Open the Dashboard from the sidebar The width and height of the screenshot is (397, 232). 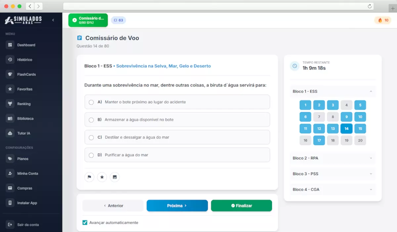[x=26, y=45]
